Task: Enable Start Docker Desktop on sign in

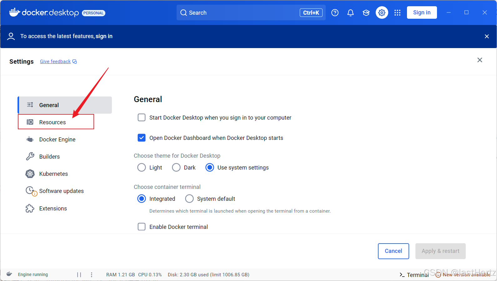Action: [142, 117]
